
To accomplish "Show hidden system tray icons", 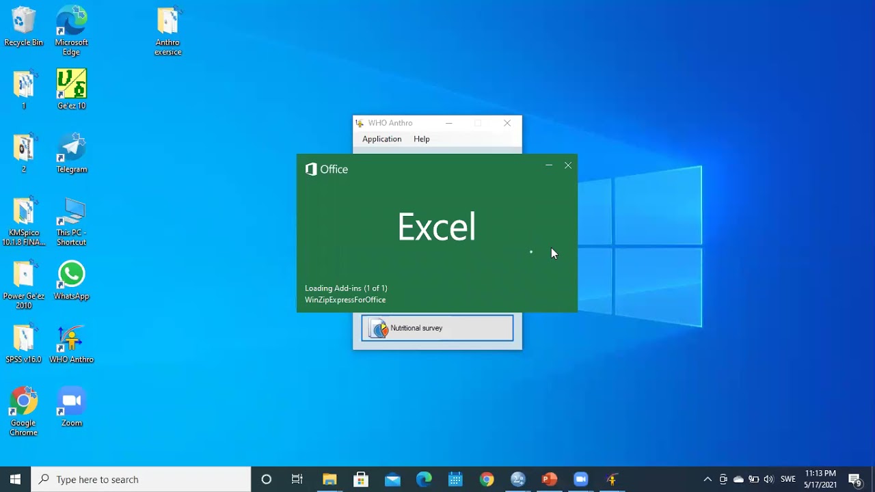I will (x=708, y=479).
